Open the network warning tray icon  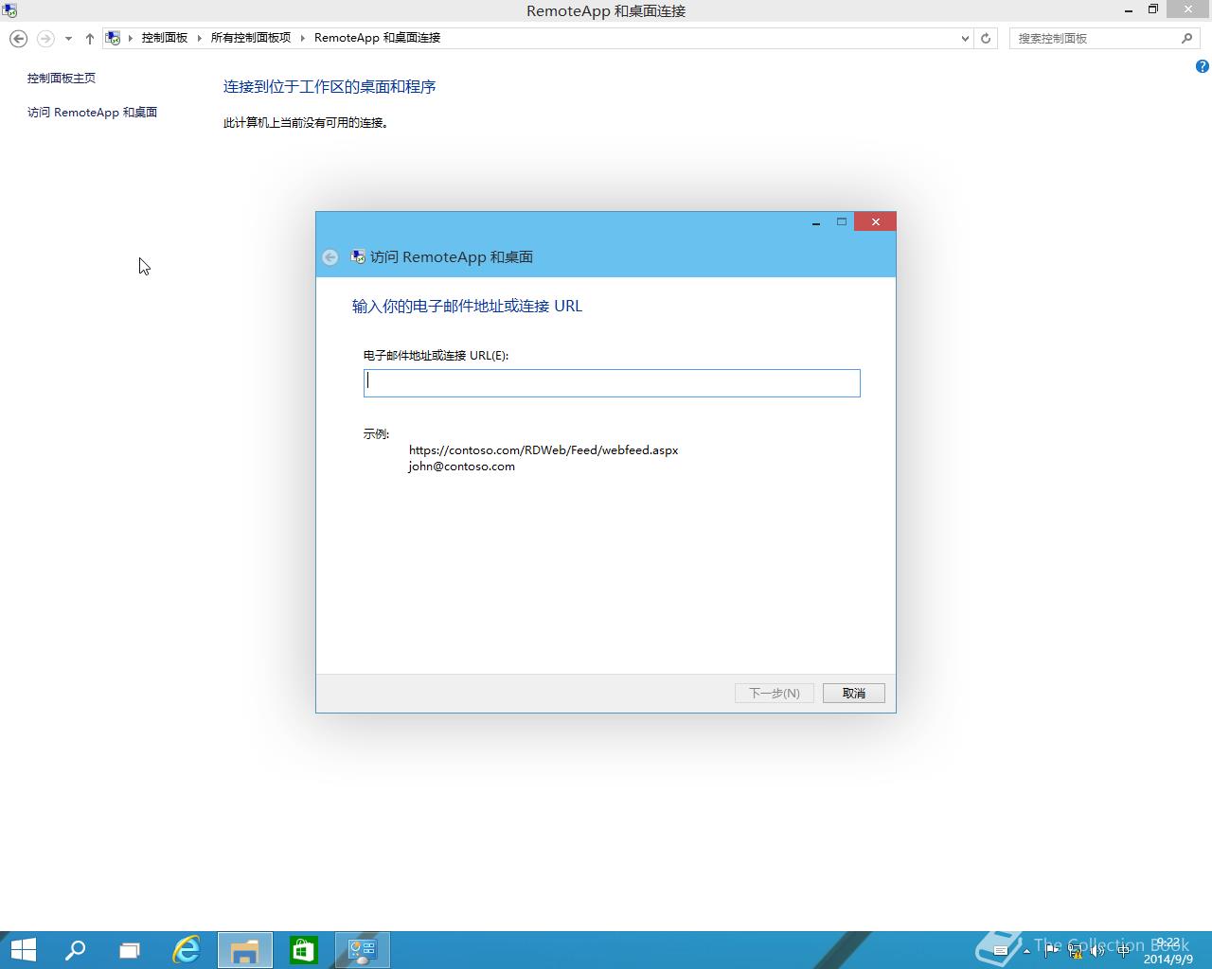point(1075,951)
